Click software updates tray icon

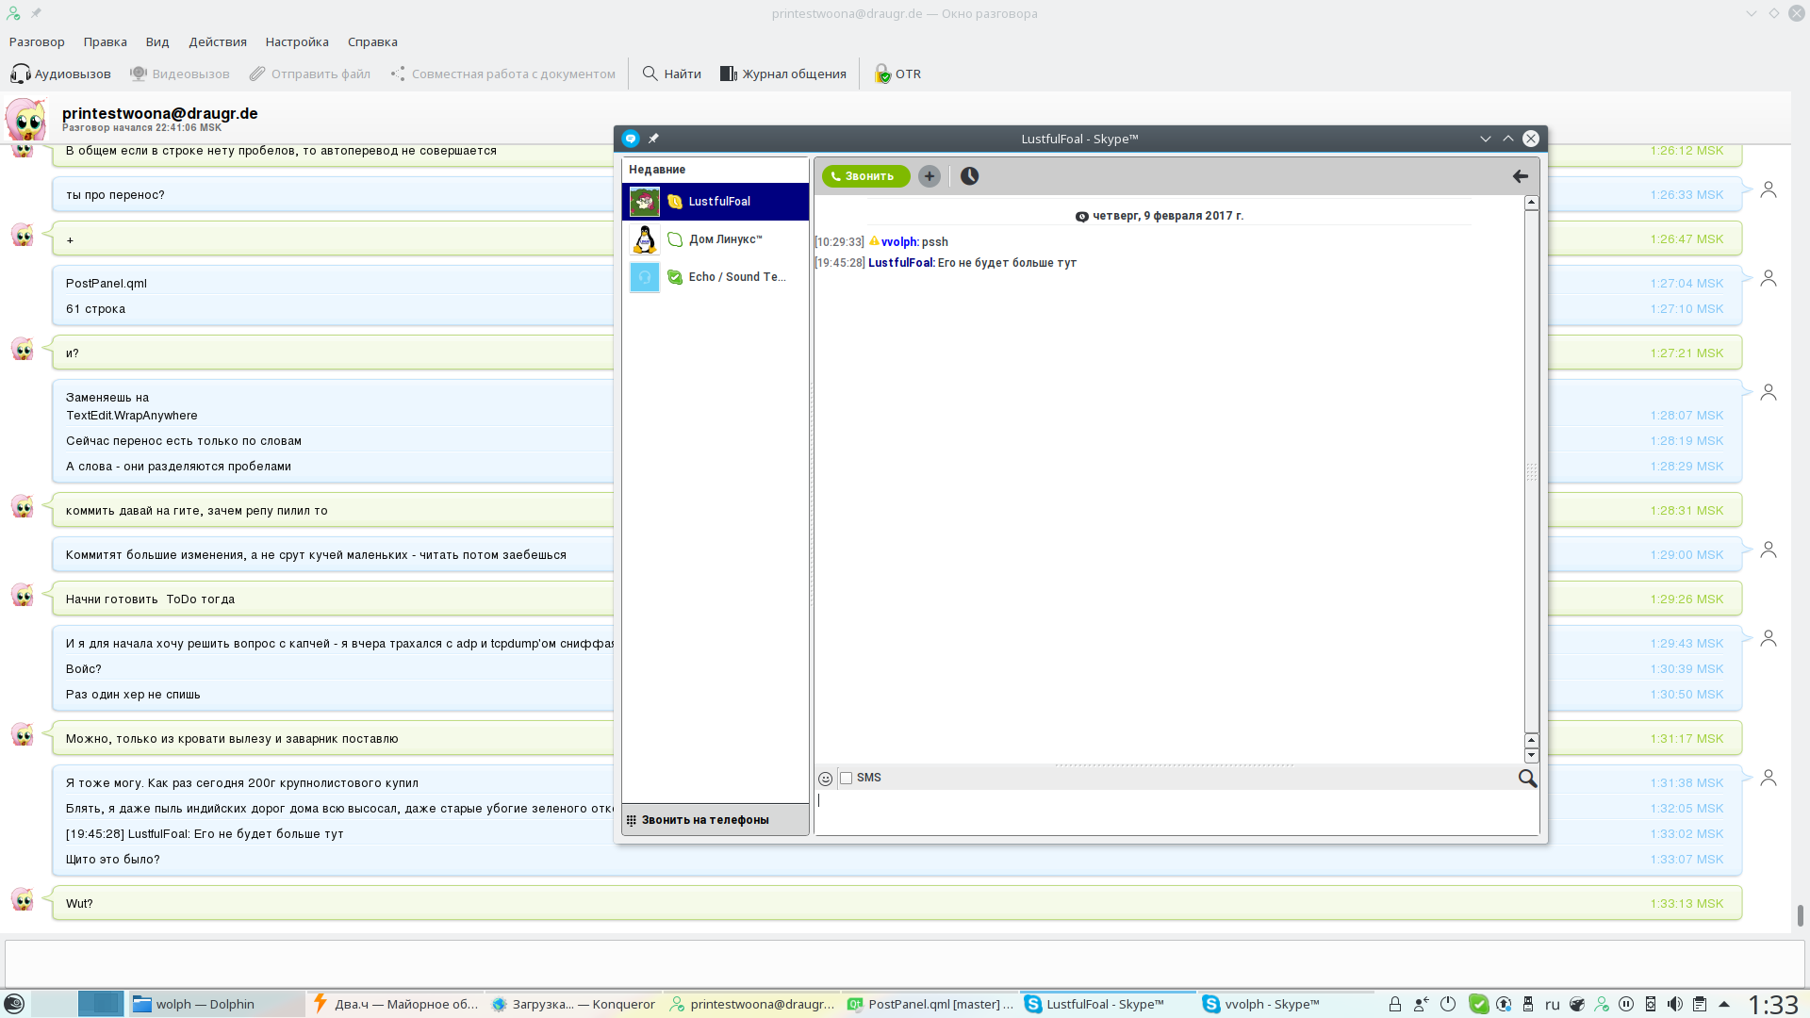[x=1504, y=1004]
